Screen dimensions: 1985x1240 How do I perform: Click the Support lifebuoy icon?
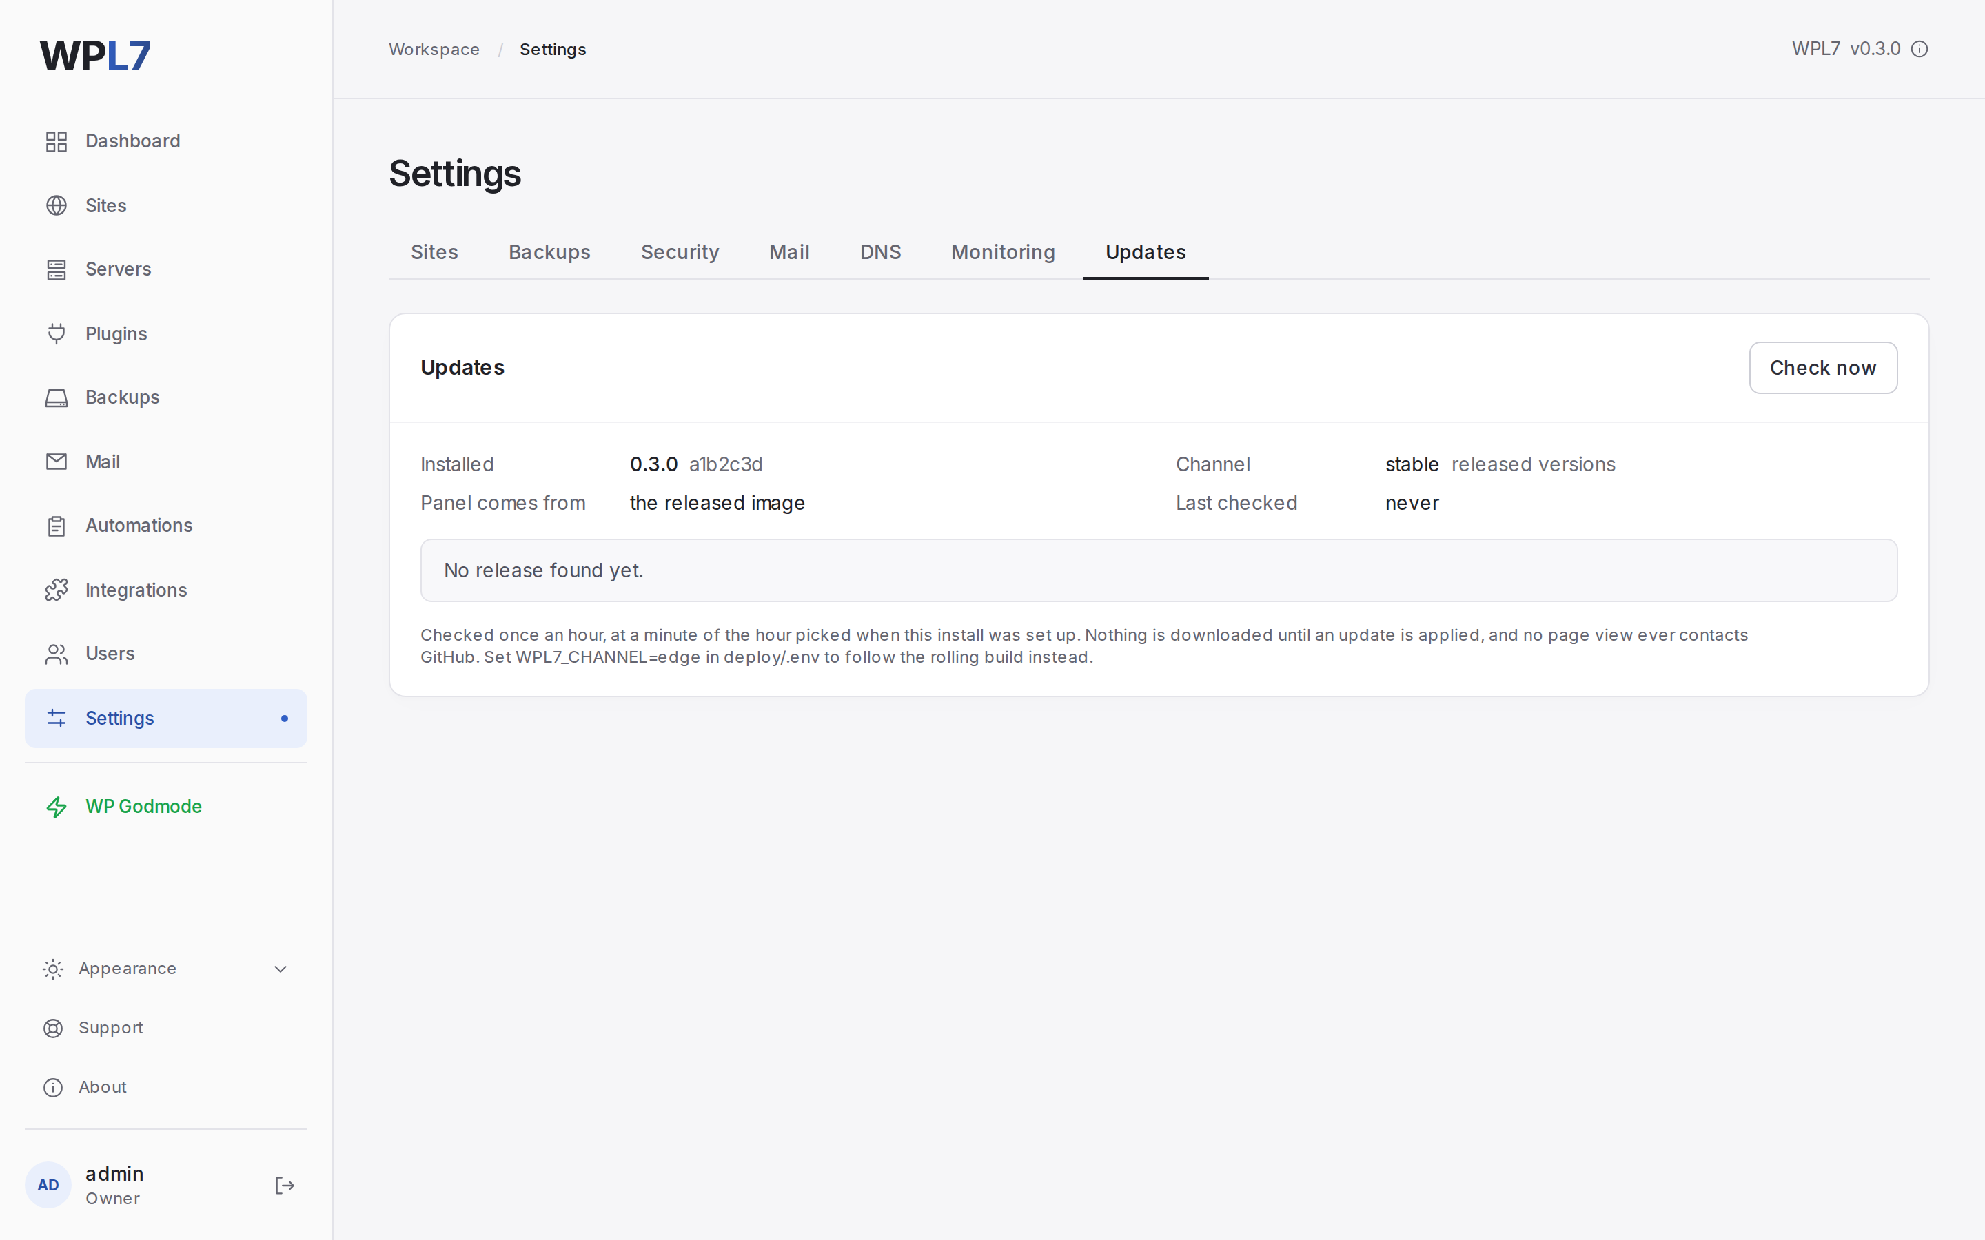point(52,1029)
